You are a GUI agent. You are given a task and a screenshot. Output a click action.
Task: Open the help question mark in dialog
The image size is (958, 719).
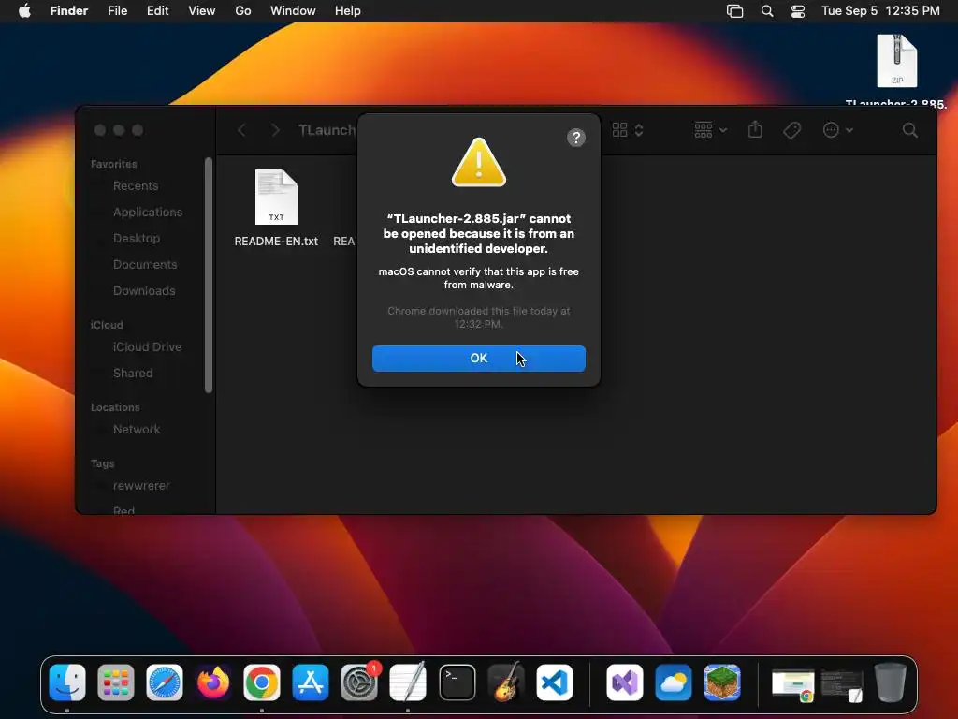pyautogui.click(x=575, y=138)
